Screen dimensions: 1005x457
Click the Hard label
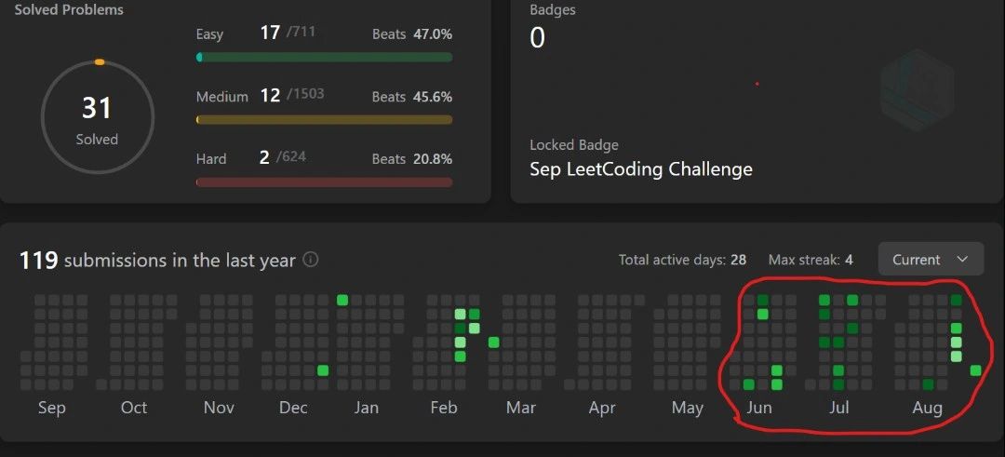211,159
